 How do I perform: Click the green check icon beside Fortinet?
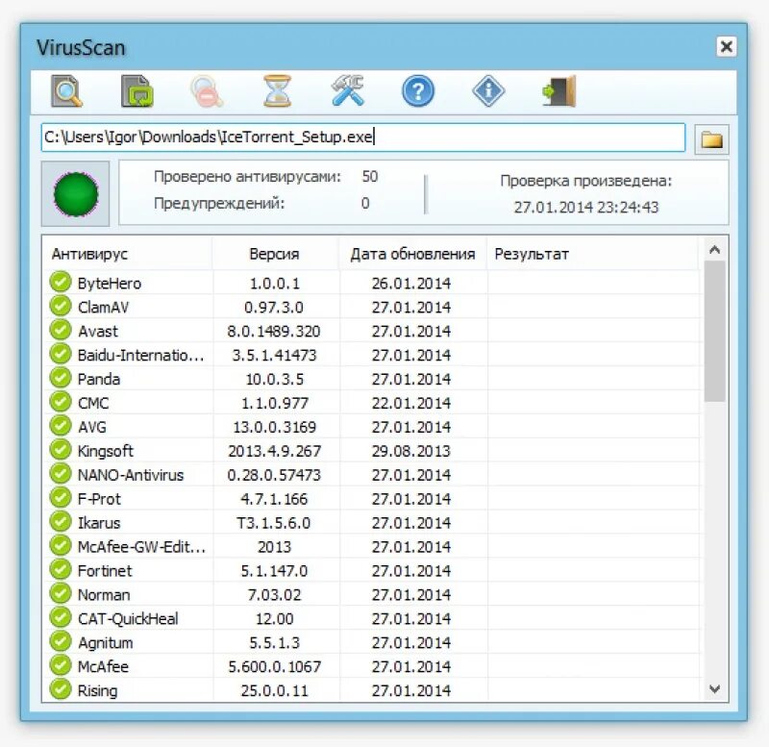(x=61, y=570)
